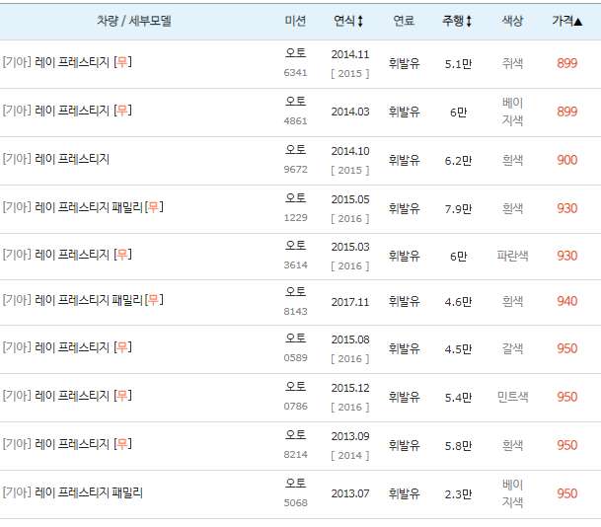601x527 pixels.
Task: Click the 미션 column header
Action: coord(295,21)
